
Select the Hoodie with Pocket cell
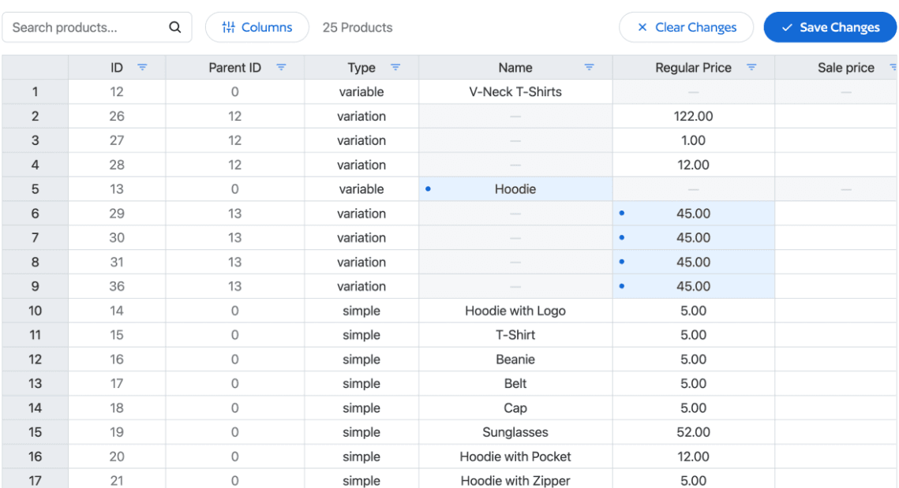(515, 457)
